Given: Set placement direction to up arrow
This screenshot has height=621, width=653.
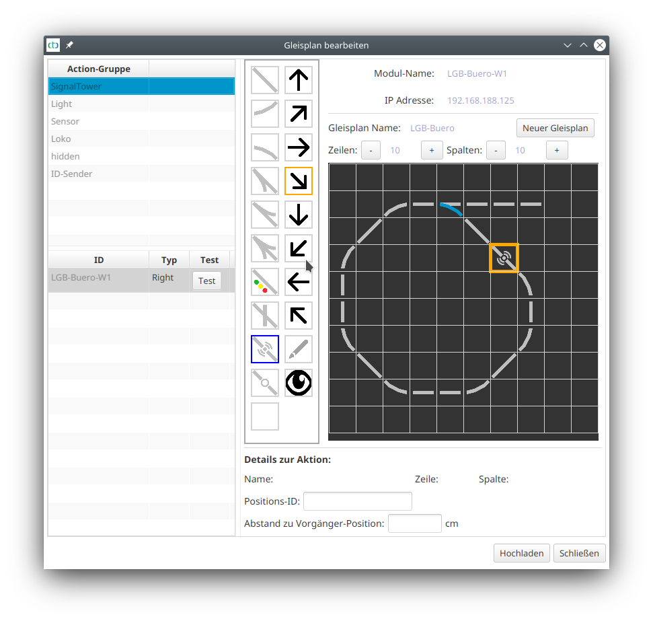Looking at the screenshot, I should [x=298, y=79].
